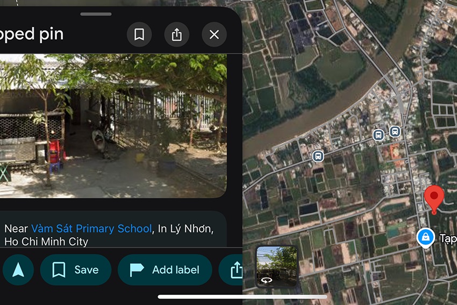Open the Street View thumbnail on the map

click(276, 266)
